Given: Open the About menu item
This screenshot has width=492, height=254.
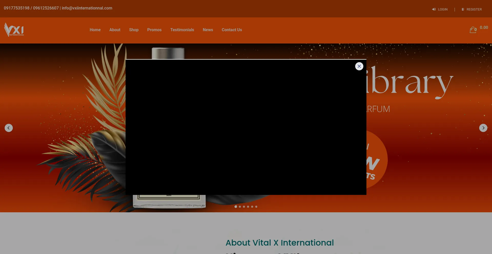Looking at the screenshot, I should 115,30.
